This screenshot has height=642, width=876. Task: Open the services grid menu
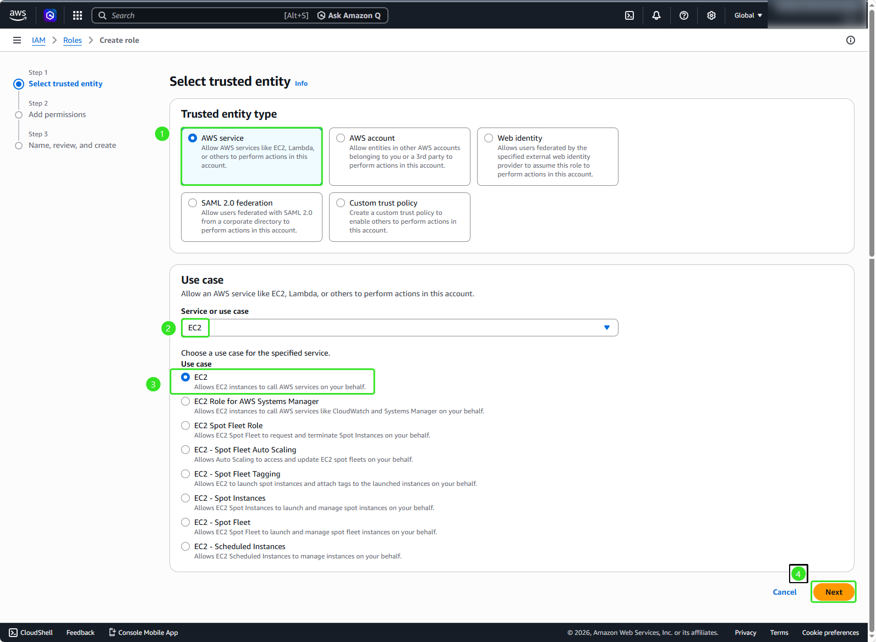point(78,15)
